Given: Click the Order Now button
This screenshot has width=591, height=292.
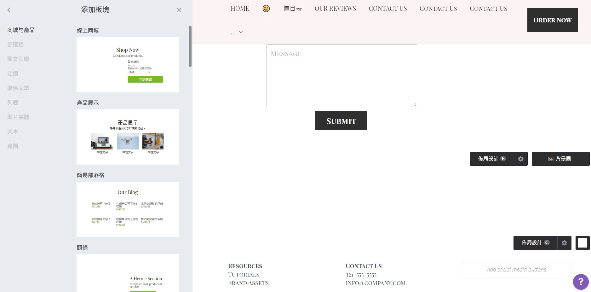Looking at the screenshot, I should click(552, 20).
